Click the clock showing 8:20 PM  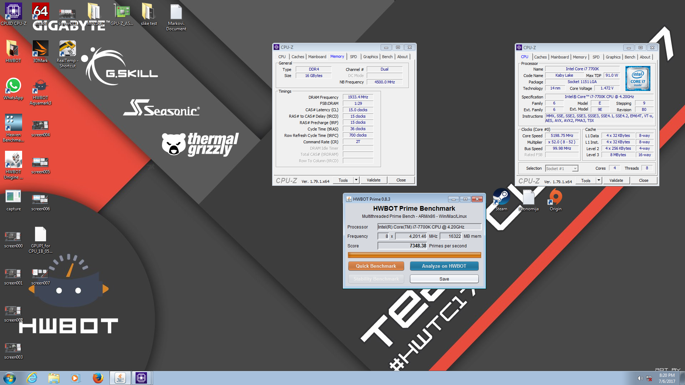click(x=667, y=375)
